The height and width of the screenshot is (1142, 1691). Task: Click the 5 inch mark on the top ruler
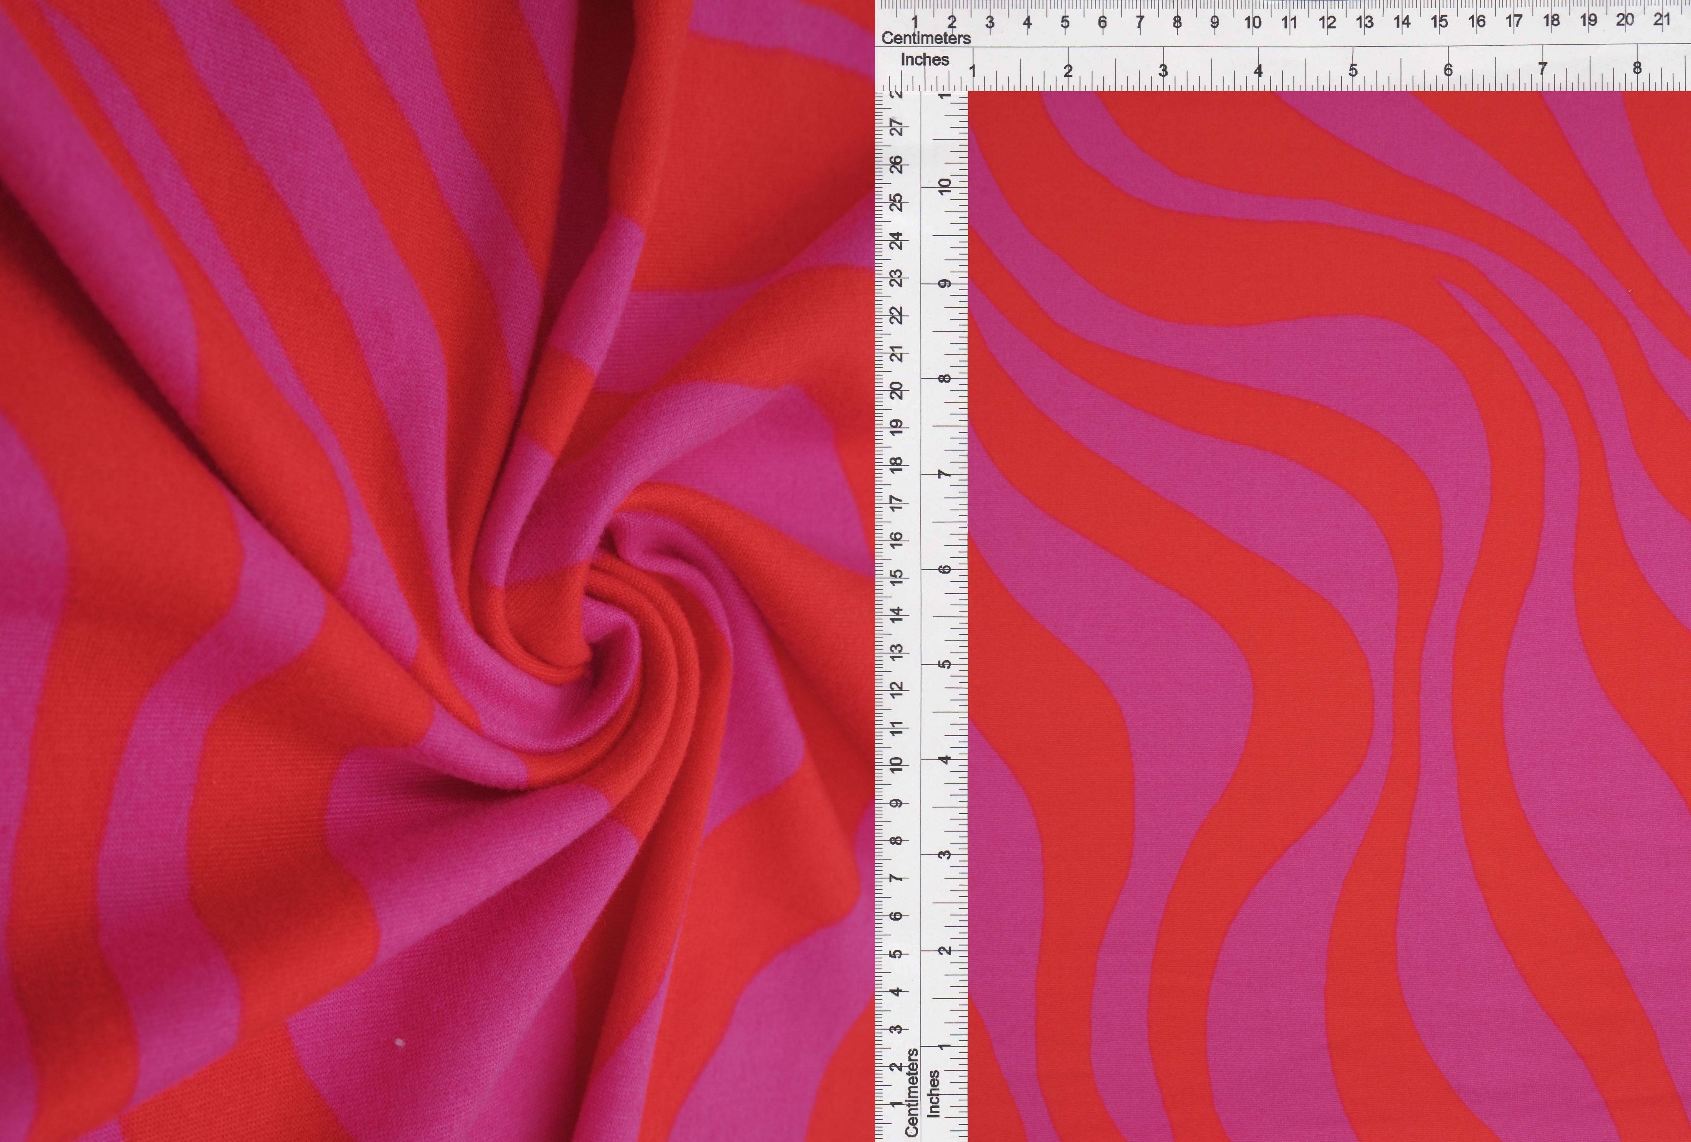1352,71
